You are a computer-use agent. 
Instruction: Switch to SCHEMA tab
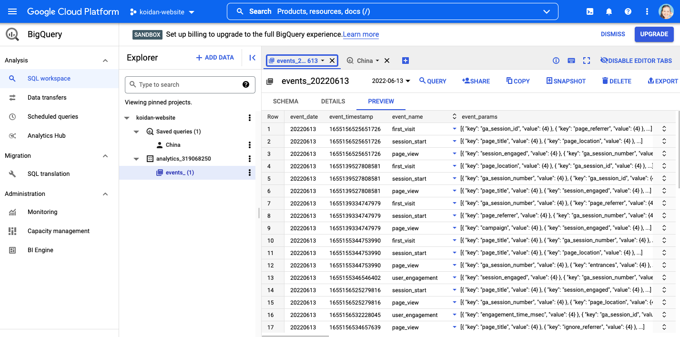click(285, 102)
